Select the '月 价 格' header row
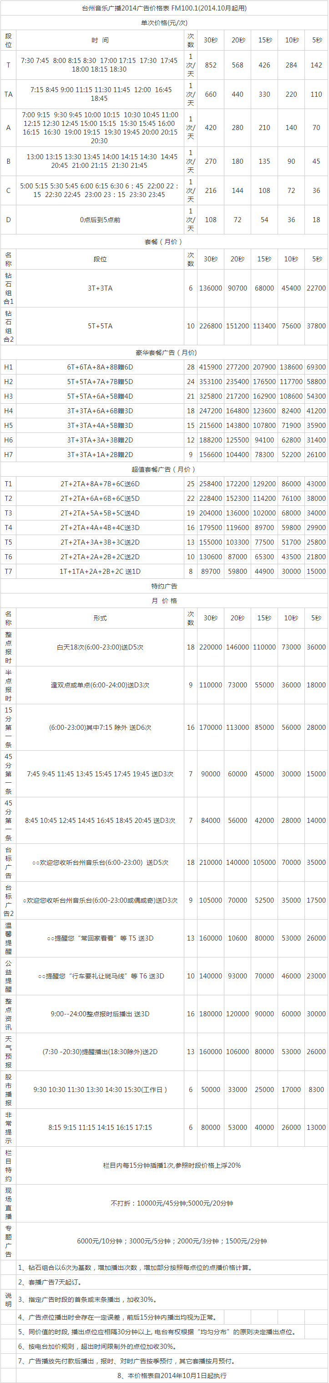 pos(164,600)
